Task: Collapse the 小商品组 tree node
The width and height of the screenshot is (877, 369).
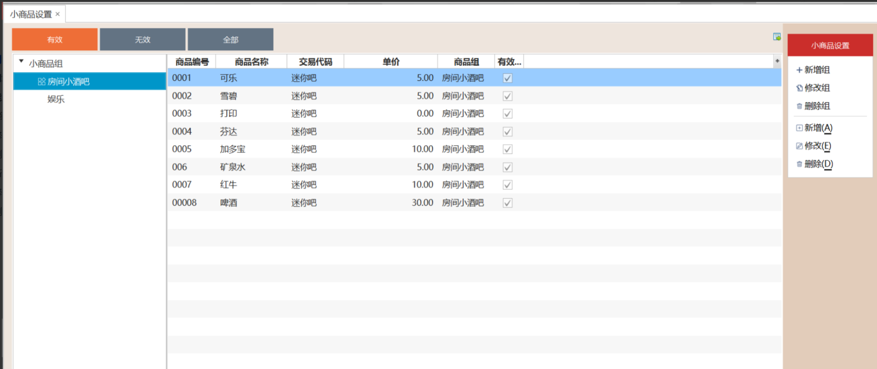Action: 21,62
